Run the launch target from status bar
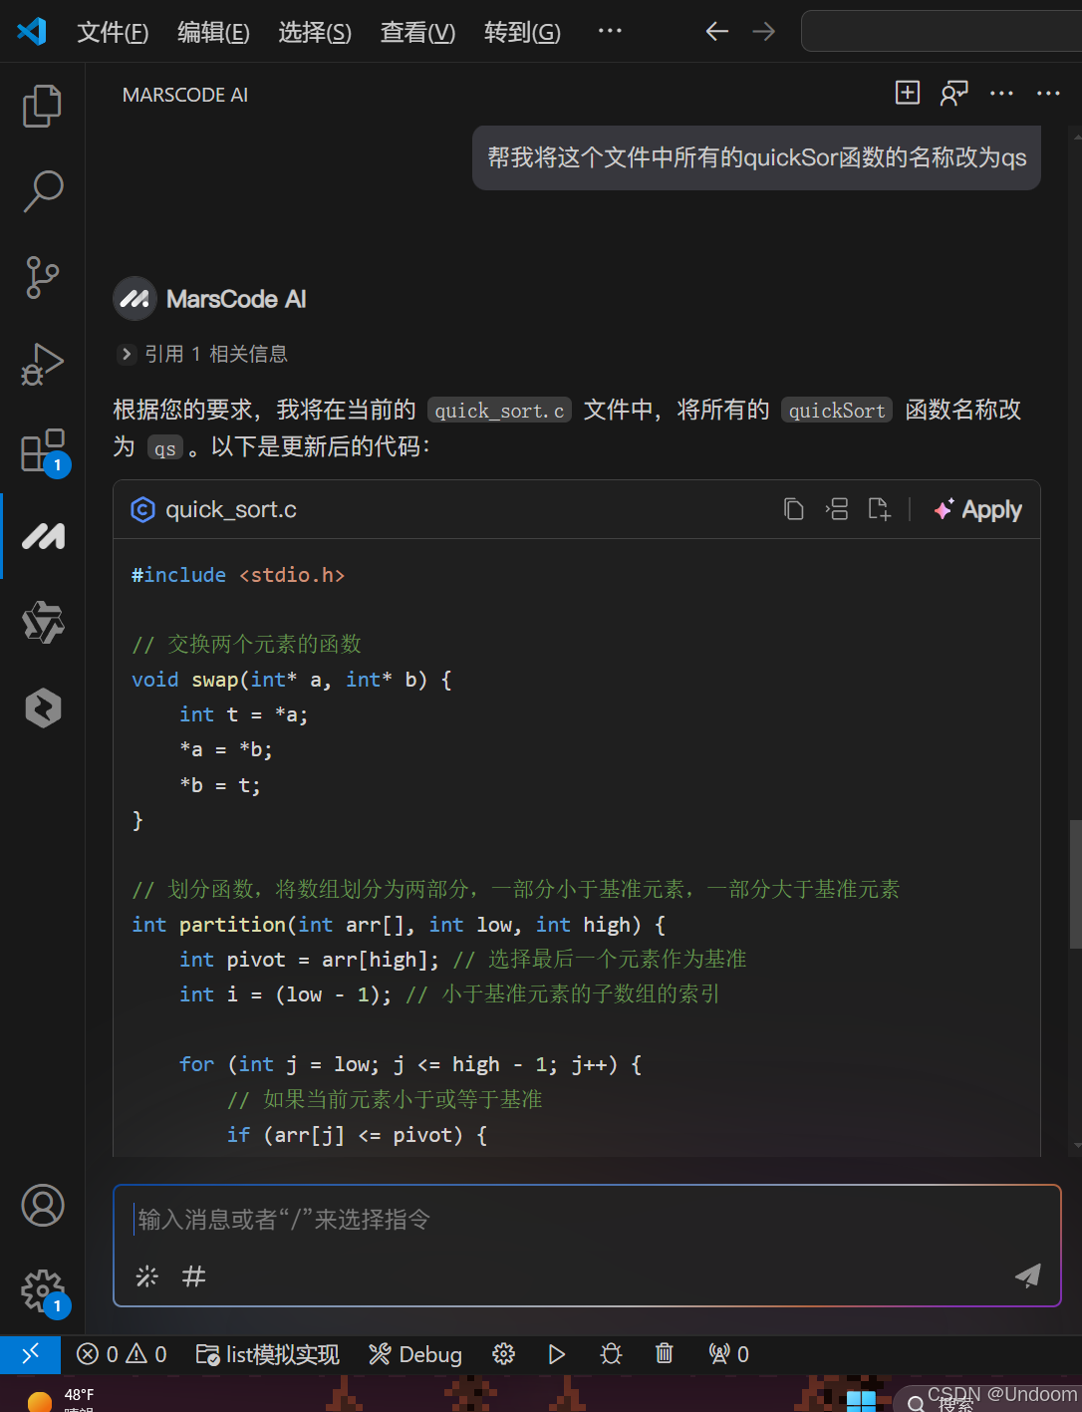The height and width of the screenshot is (1412, 1082). point(557,1354)
